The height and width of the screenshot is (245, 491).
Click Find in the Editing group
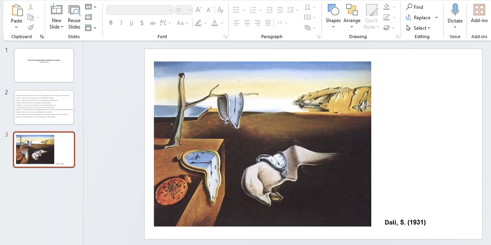414,7
